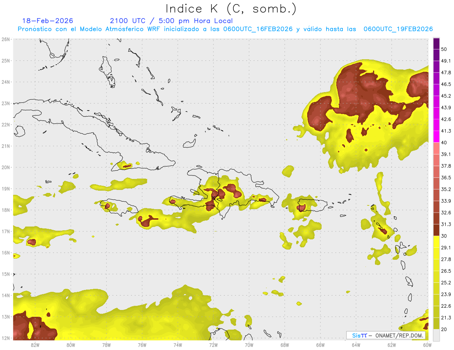Click the longitude label '70W'

tap(249, 345)
